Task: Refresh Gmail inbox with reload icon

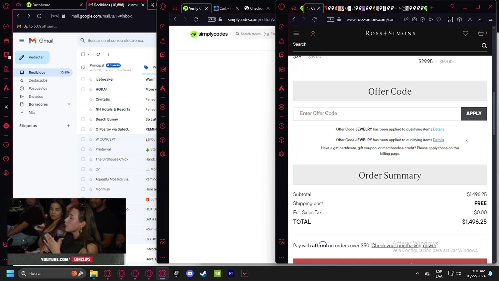Action: tap(98, 54)
